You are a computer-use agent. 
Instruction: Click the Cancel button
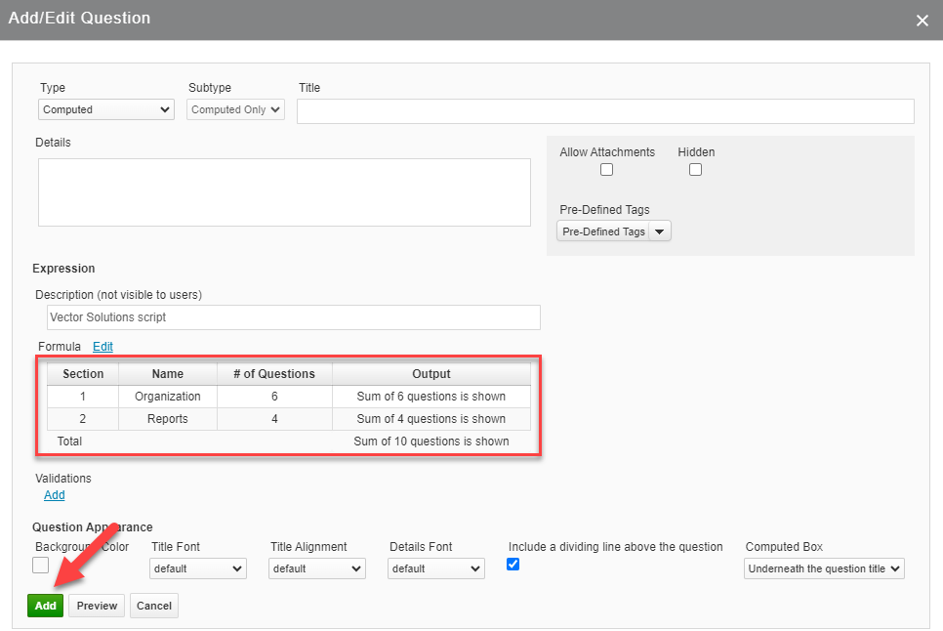[x=154, y=606]
